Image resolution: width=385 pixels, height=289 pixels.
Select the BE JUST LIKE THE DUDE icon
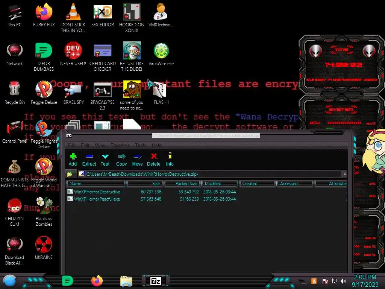click(132, 56)
